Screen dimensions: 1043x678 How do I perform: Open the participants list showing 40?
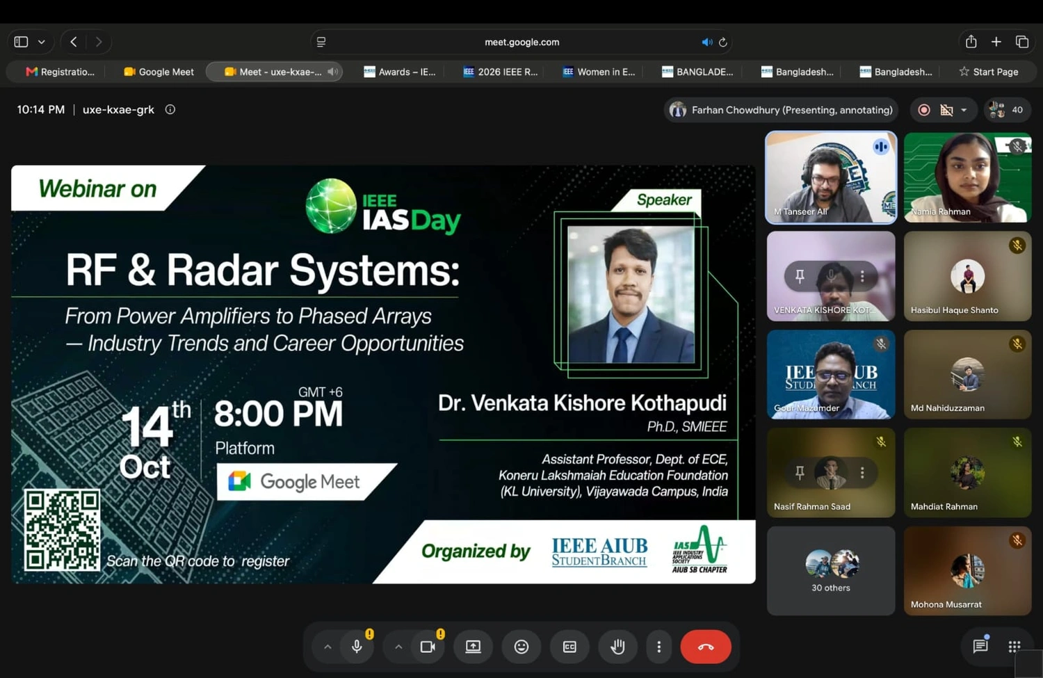[1007, 110]
